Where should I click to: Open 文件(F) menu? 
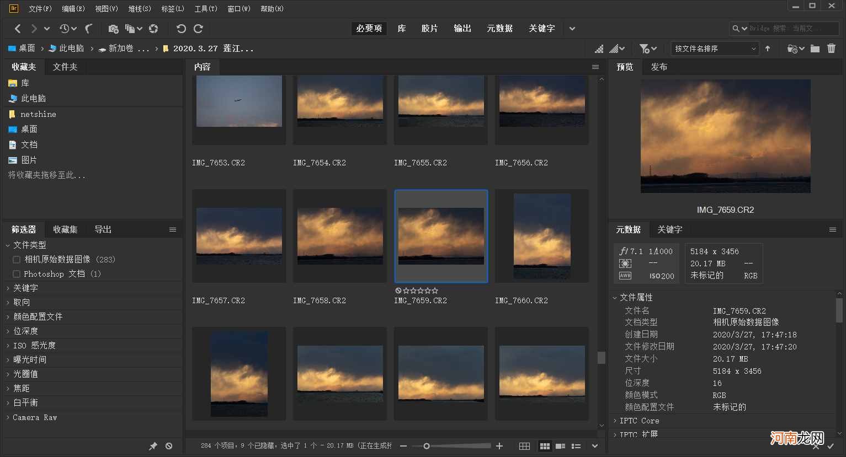40,9
